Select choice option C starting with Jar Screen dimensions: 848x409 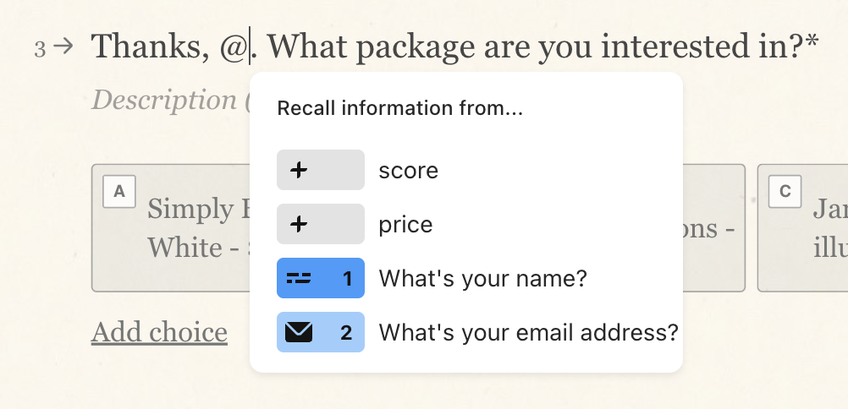[x=802, y=228]
